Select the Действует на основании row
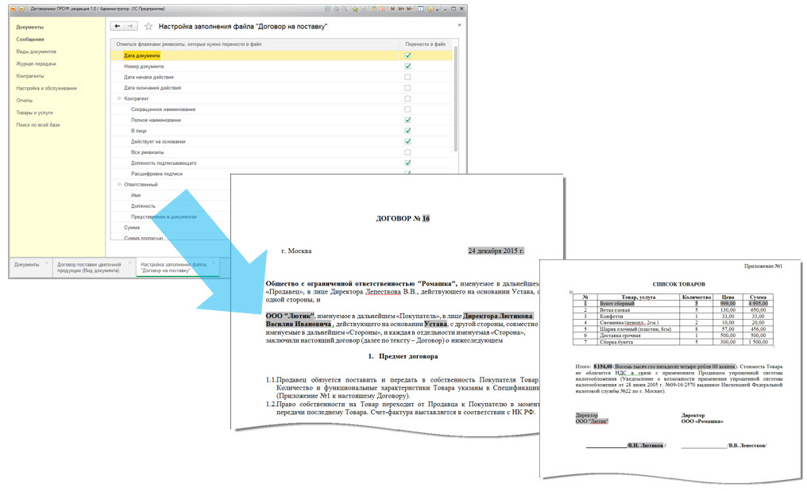 click(281, 141)
